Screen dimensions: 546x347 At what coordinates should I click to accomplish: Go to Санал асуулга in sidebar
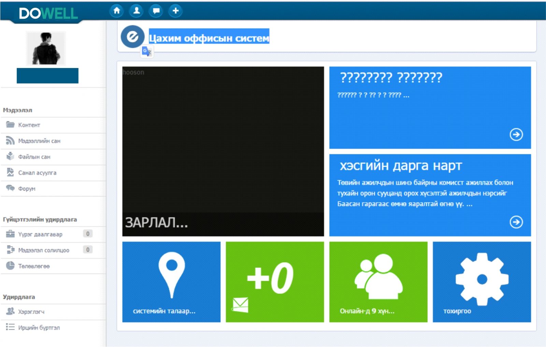click(37, 173)
